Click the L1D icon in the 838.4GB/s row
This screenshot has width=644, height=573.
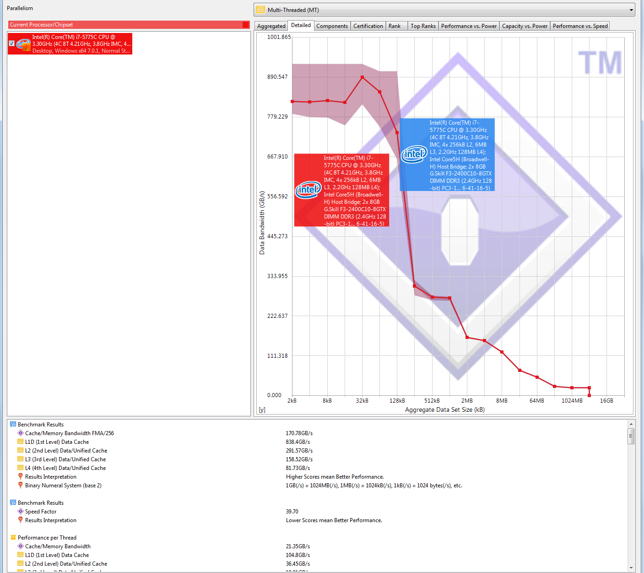pos(21,442)
